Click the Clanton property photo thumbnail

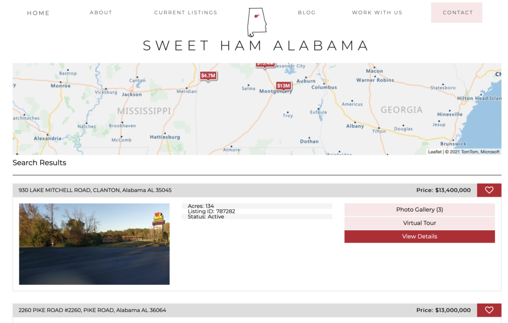click(x=94, y=244)
